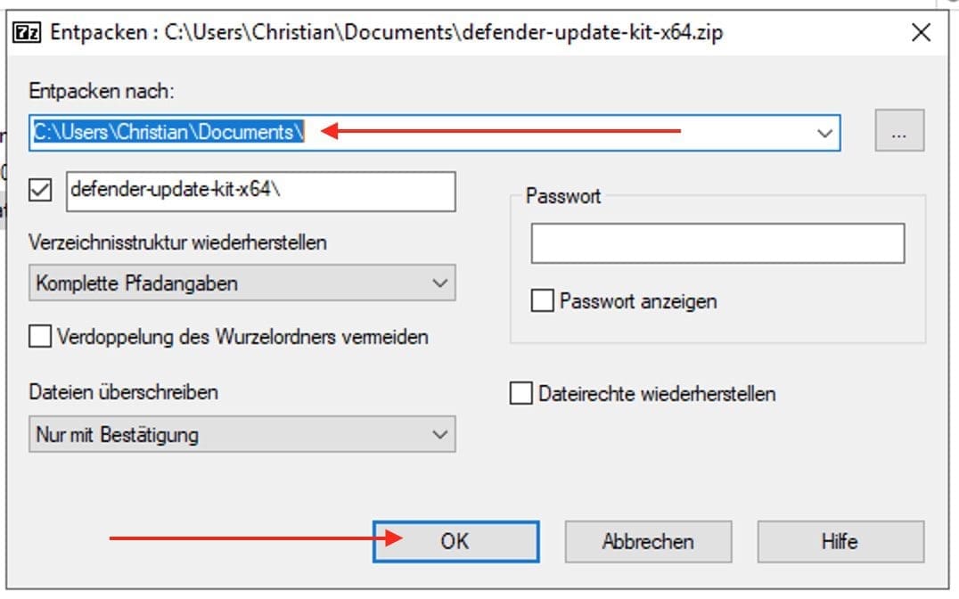The height and width of the screenshot is (599, 959).
Task: Click the dialog title bar text
Action: tap(387, 34)
